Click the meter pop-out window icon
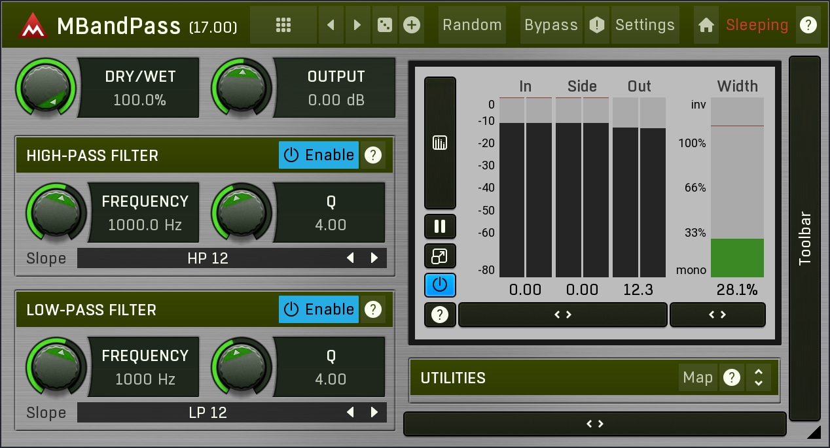The width and height of the screenshot is (830, 448). coord(440,256)
